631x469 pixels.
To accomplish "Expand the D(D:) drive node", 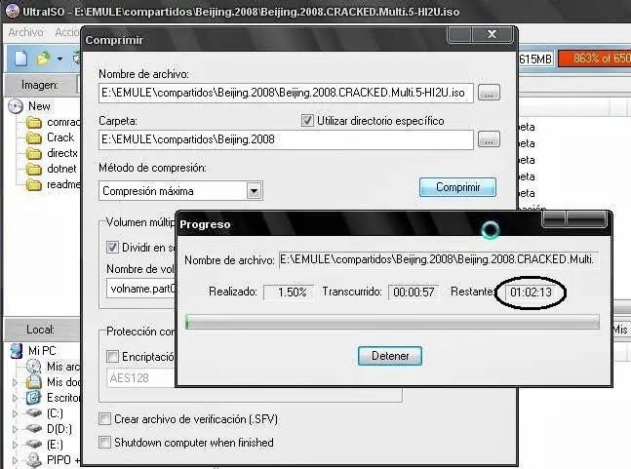I will click(16, 429).
